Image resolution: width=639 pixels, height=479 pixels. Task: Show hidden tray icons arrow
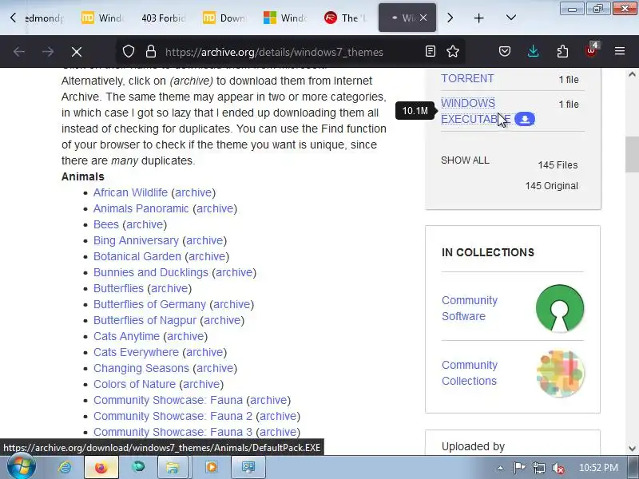click(x=500, y=468)
